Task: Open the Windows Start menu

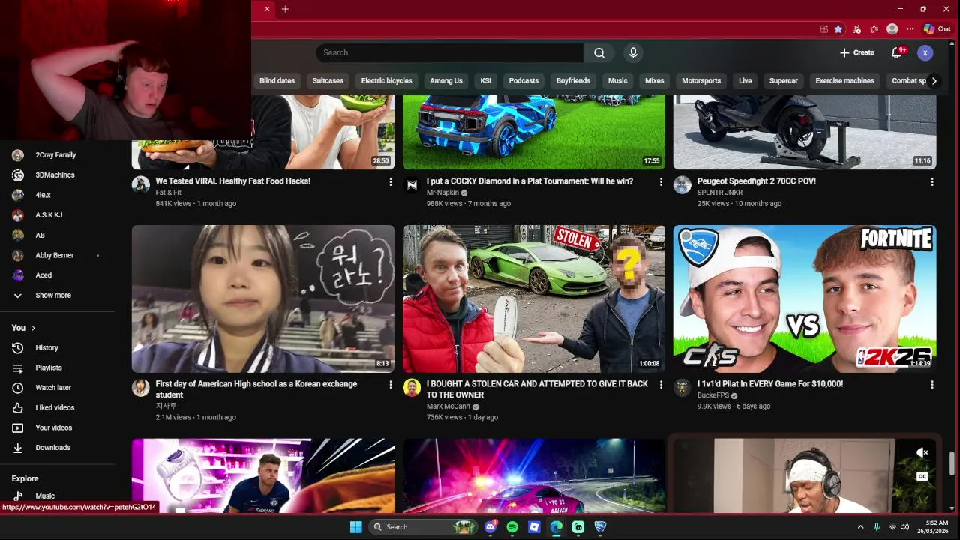Action: coord(355,527)
